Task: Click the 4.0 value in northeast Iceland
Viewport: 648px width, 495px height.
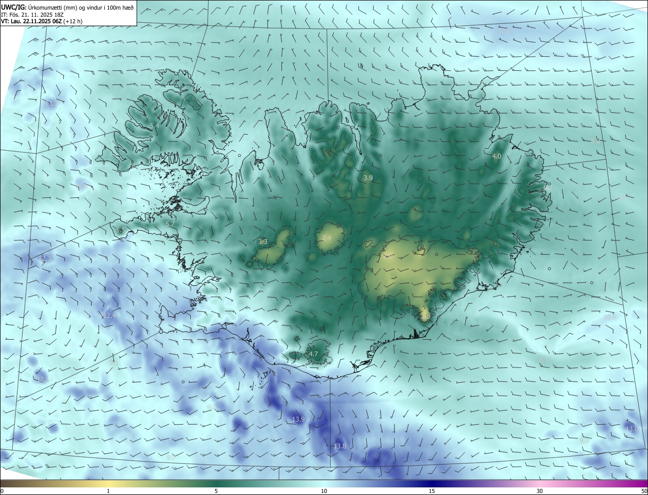Action: tap(497, 156)
